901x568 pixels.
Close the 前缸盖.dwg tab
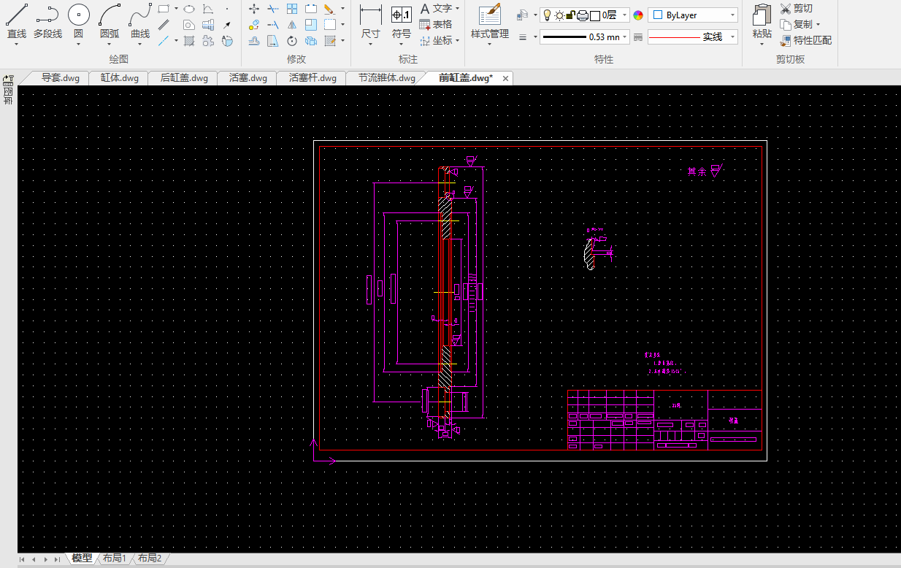coord(505,78)
